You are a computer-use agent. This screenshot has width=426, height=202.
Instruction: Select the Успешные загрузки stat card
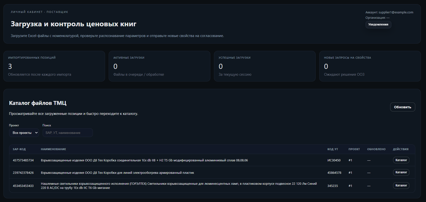point(265,66)
